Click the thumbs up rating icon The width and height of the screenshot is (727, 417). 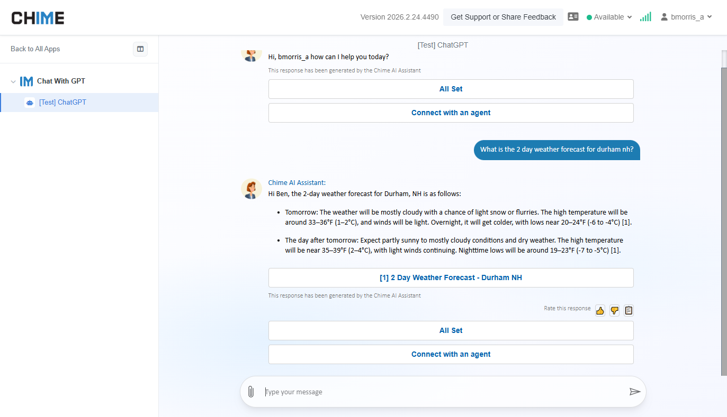pos(600,311)
